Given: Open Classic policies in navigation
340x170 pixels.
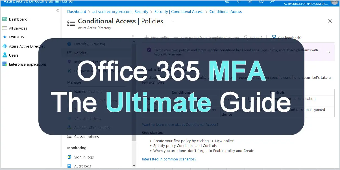Looking at the screenshot, I should [86, 137].
